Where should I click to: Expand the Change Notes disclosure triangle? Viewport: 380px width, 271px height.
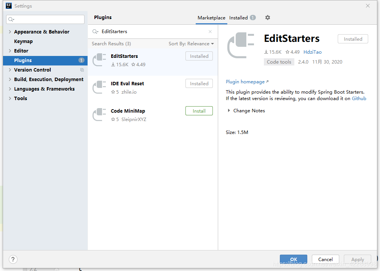pyautogui.click(x=229, y=110)
